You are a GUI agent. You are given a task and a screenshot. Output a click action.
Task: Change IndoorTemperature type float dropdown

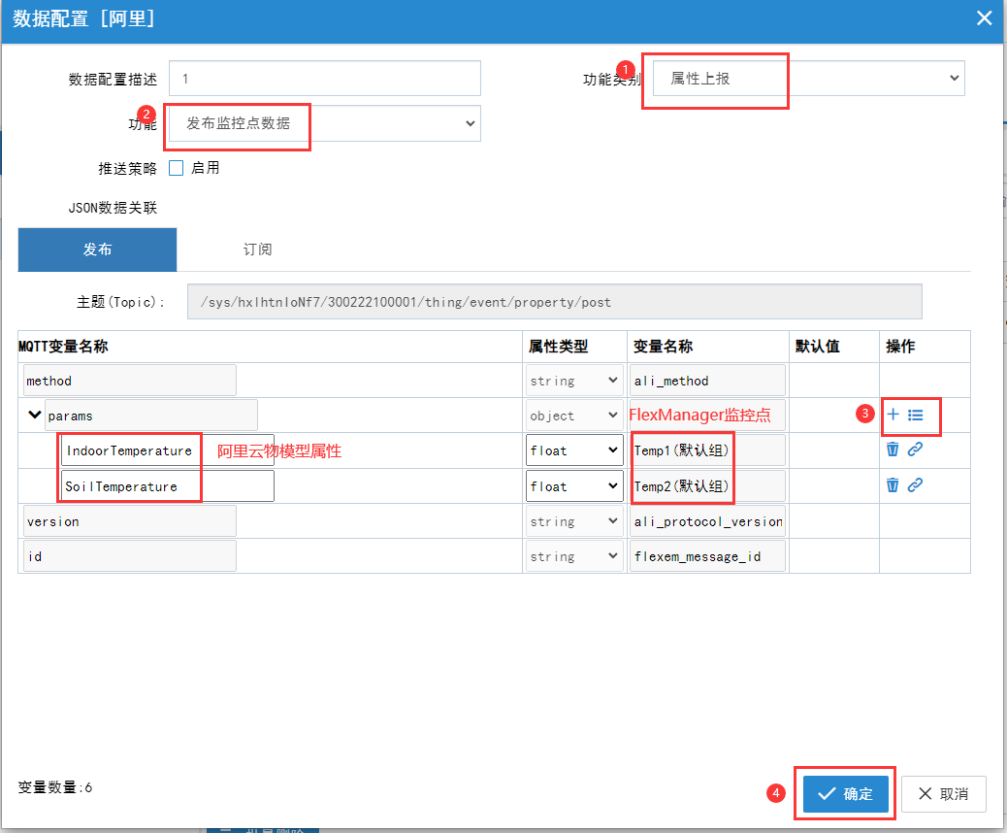pos(573,450)
